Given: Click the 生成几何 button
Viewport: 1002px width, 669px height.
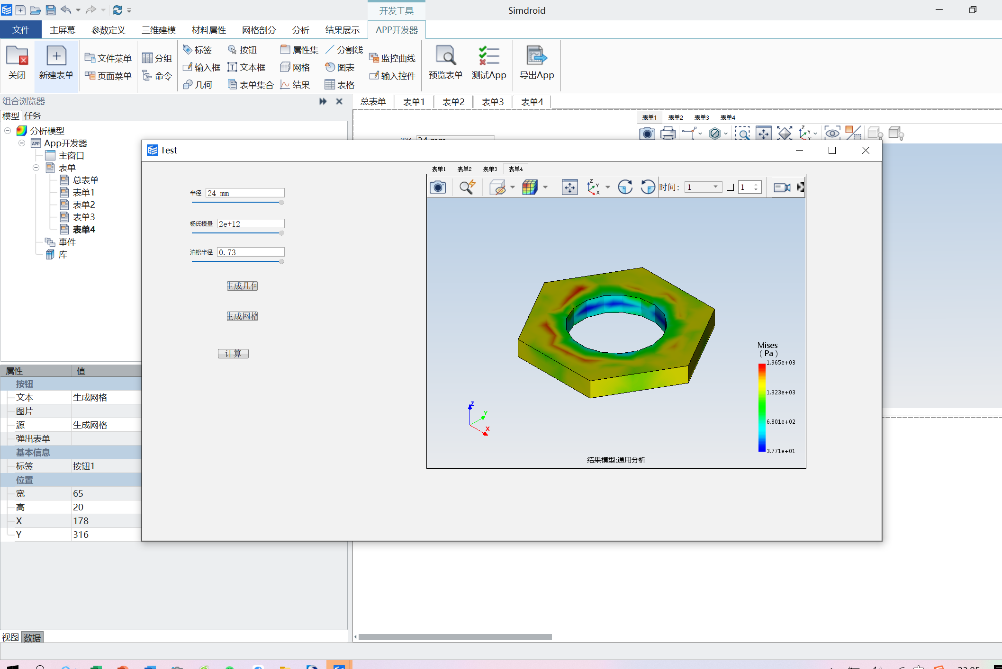Looking at the screenshot, I should [x=242, y=285].
